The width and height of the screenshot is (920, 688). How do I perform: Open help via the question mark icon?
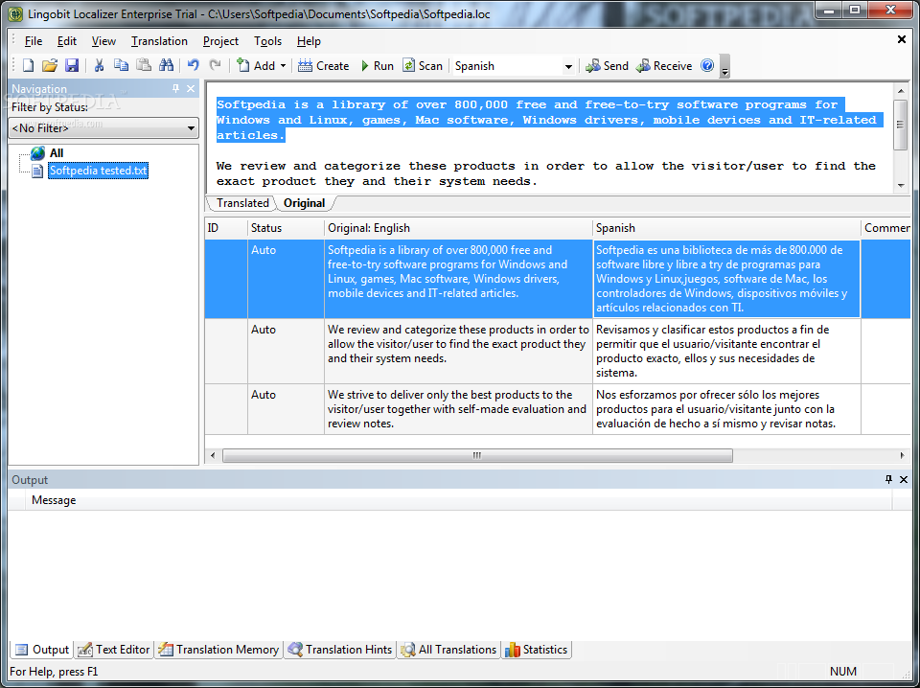pos(707,66)
